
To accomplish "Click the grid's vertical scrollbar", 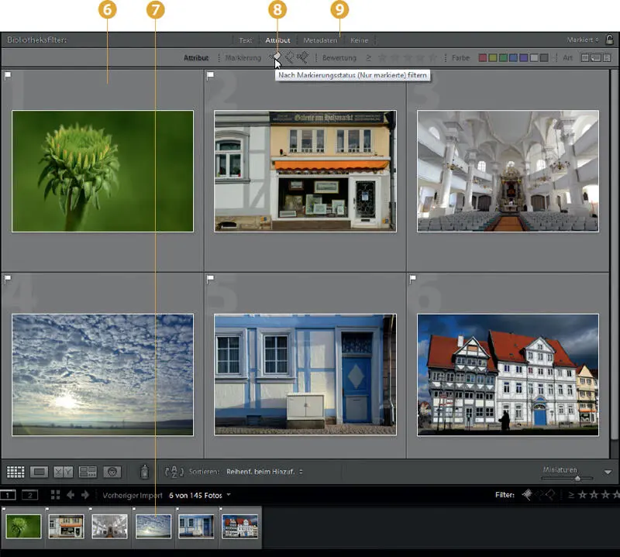I will (x=614, y=253).
